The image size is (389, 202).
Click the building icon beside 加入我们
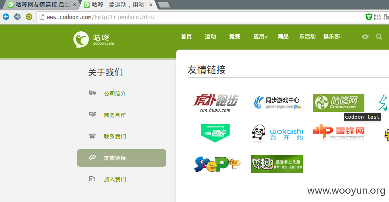tap(92, 179)
